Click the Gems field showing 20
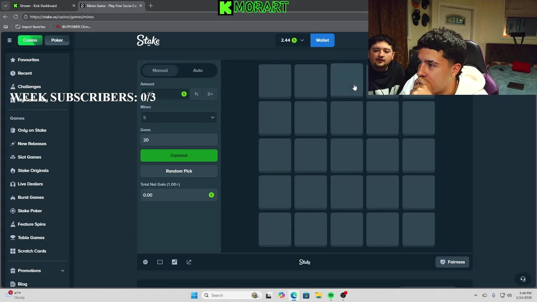537x302 pixels. [x=179, y=140]
